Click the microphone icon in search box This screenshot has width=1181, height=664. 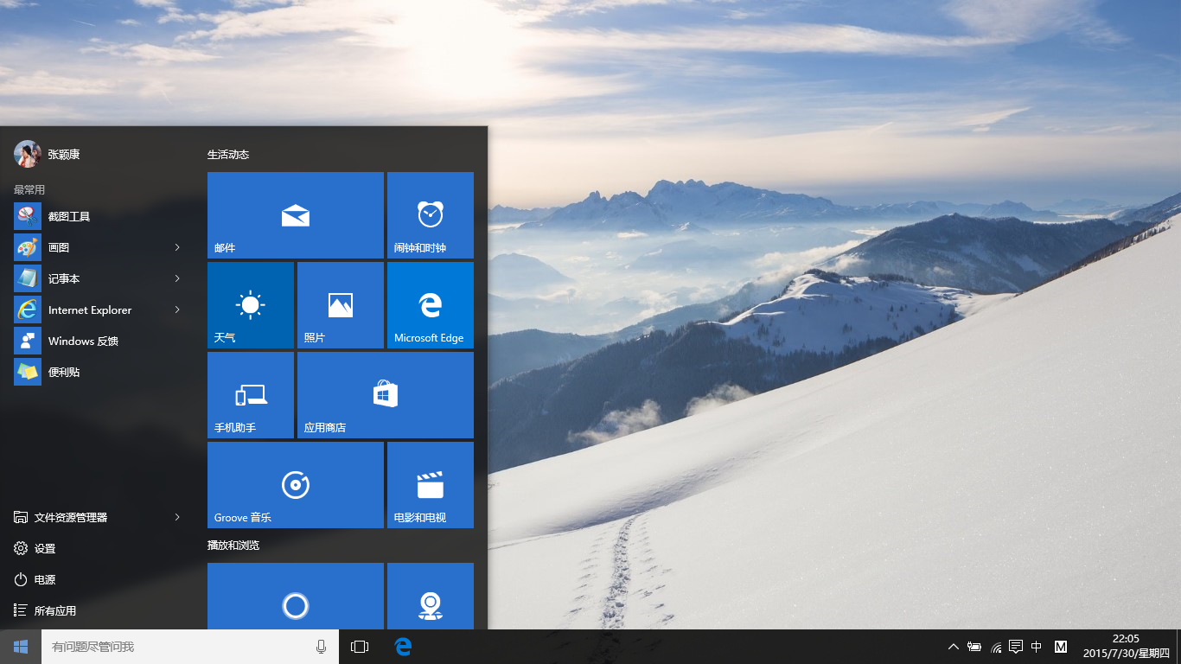coord(322,647)
